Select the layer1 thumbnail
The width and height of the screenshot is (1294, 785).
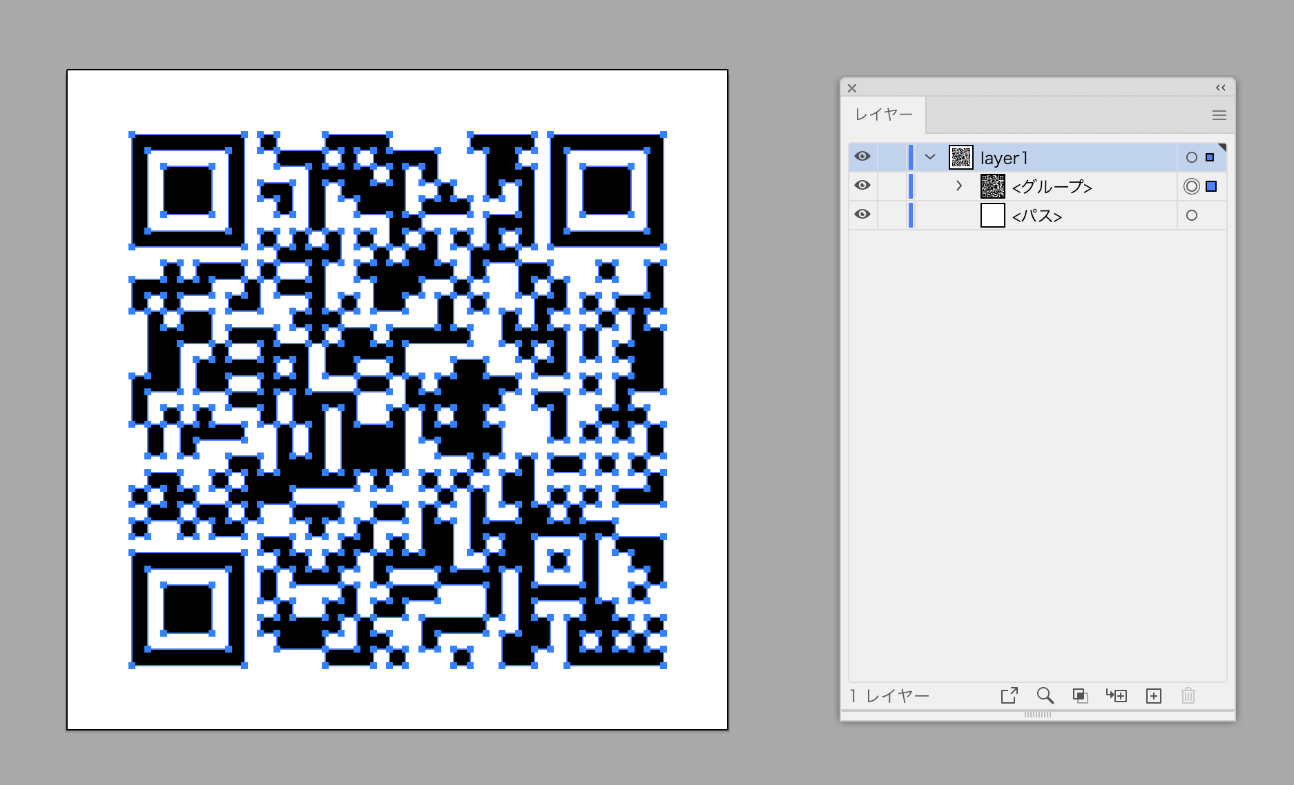[x=961, y=157]
